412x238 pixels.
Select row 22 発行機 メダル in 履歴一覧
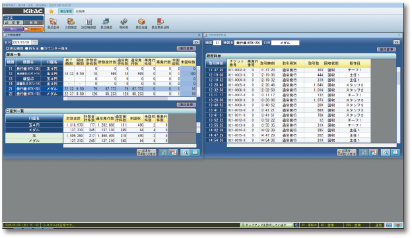click(x=101, y=94)
